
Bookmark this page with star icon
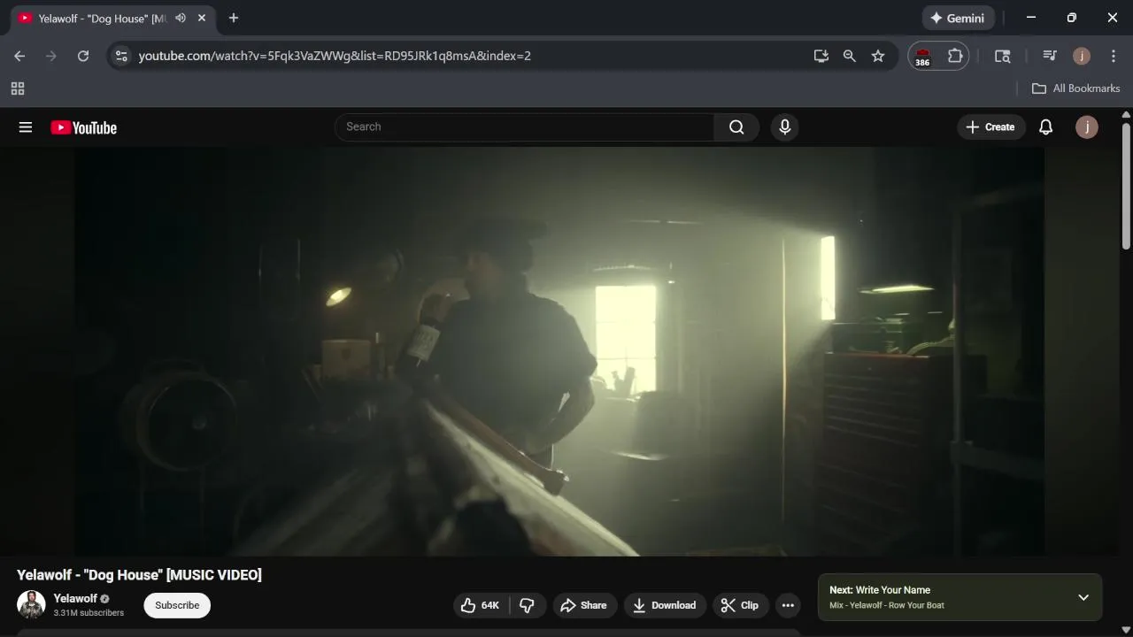click(878, 56)
